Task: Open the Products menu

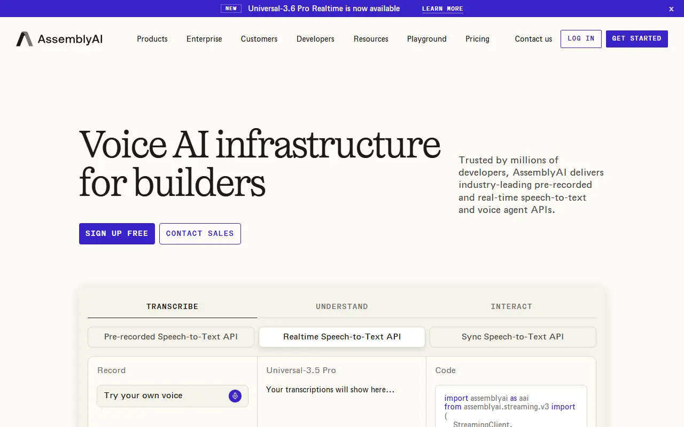Action: [x=152, y=39]
